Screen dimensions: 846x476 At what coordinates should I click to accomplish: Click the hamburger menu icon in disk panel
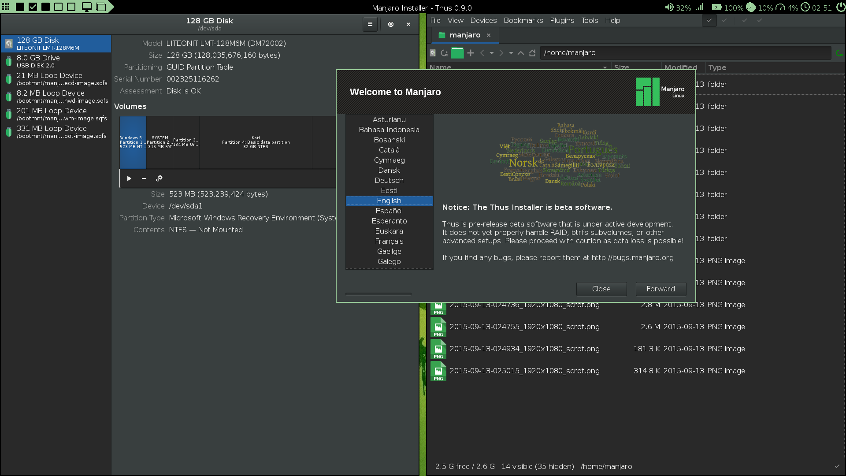pyautogui.click(x=370, y=24)
